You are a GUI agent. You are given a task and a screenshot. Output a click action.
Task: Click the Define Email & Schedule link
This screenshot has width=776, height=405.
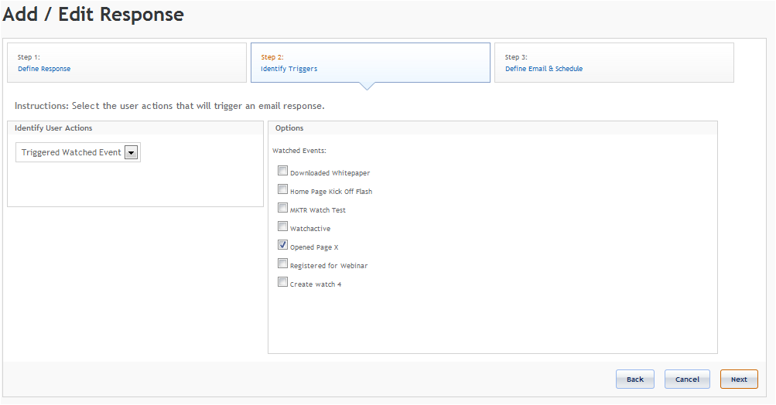544,69
